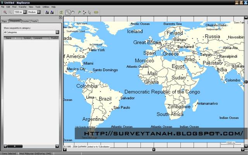Open the Edit menu

pos(8,7)
